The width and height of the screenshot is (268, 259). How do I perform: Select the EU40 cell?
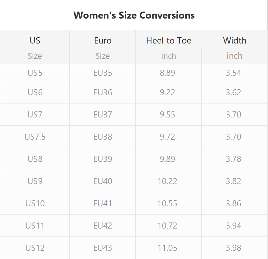[103, 181]
